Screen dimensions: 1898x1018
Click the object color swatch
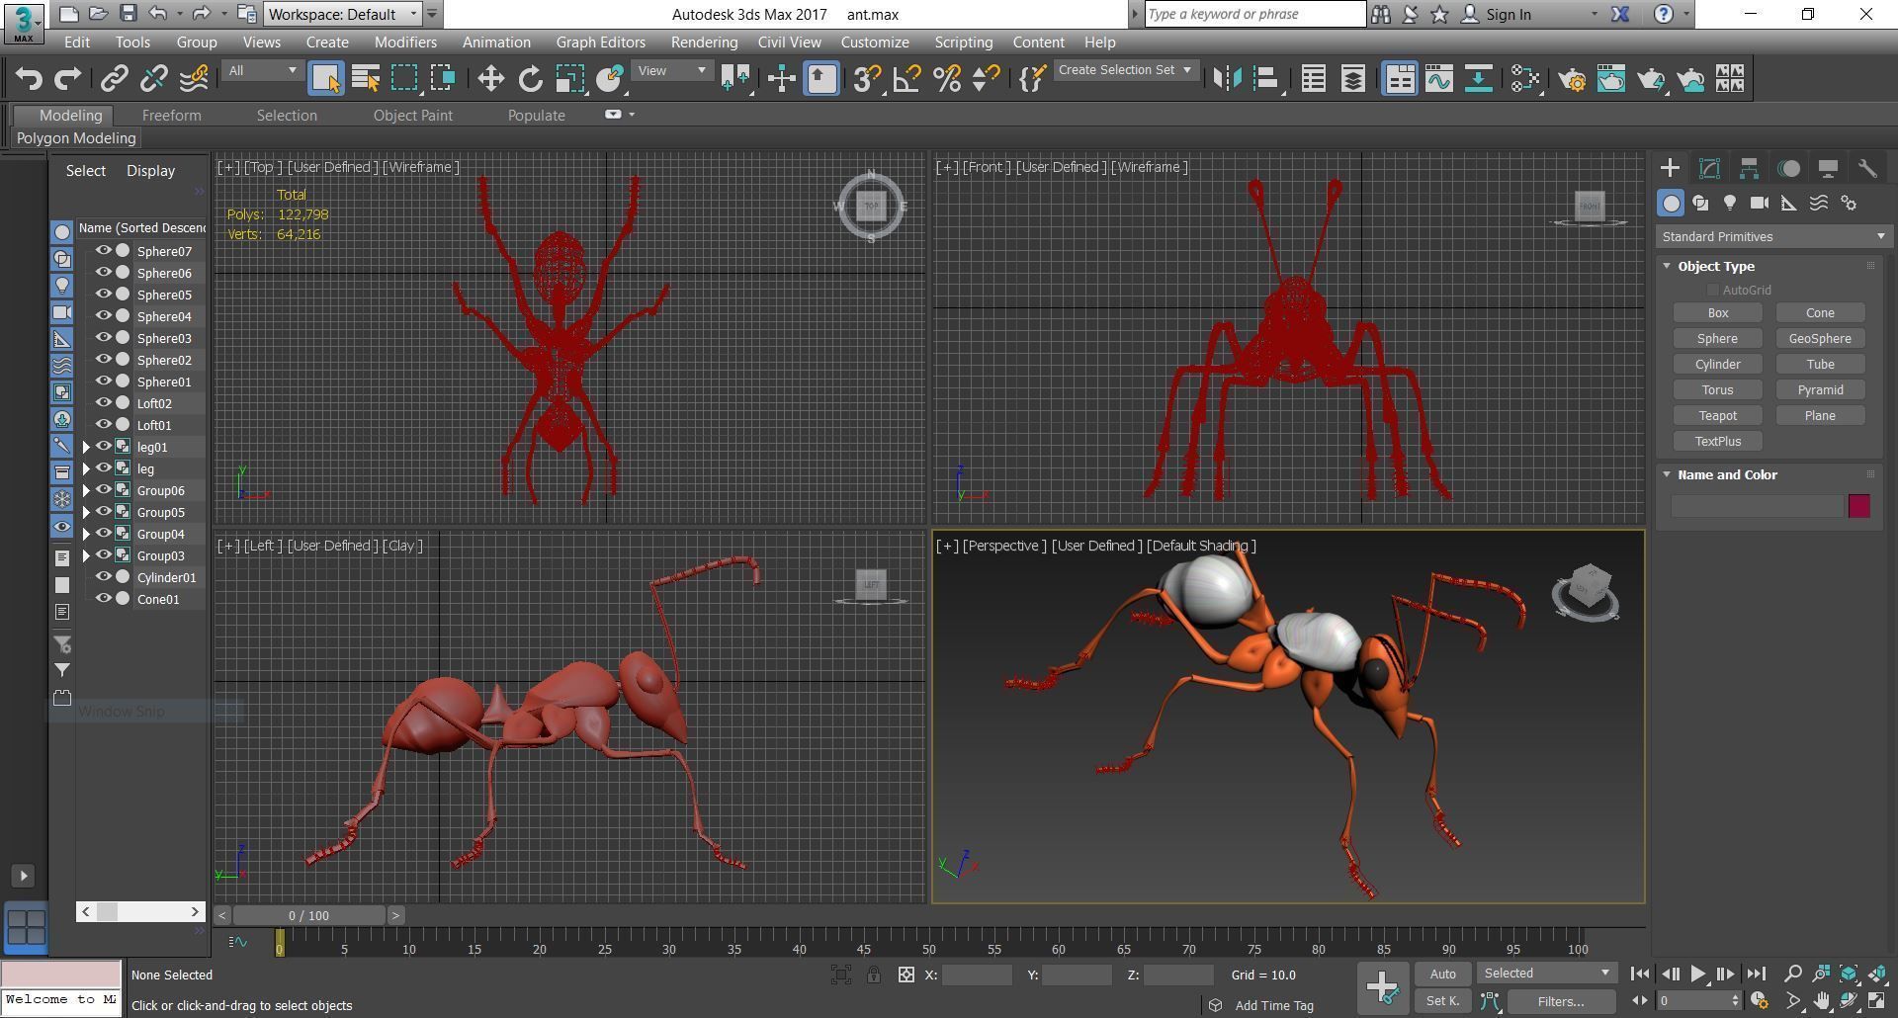(x=1858, y=506)
